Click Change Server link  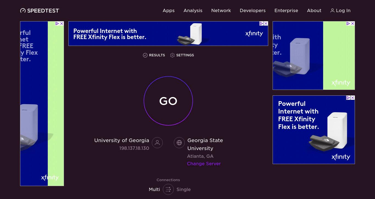click(204, 164)
